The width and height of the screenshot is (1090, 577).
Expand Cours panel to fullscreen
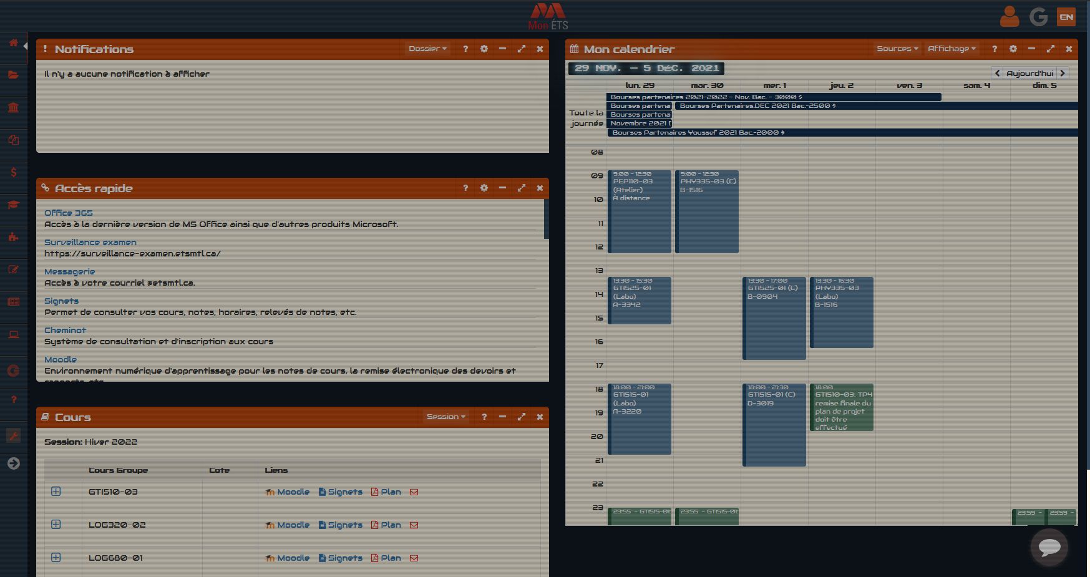(x=522, y=417)
